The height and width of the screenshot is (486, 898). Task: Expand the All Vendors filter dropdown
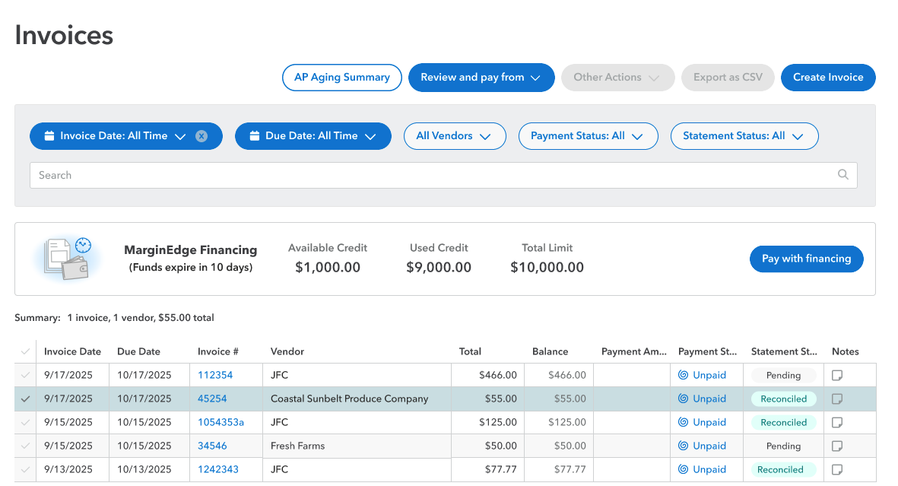click(454, 136)
